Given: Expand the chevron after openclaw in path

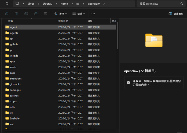Looking at the screenshot, I should tap(104, 4).
